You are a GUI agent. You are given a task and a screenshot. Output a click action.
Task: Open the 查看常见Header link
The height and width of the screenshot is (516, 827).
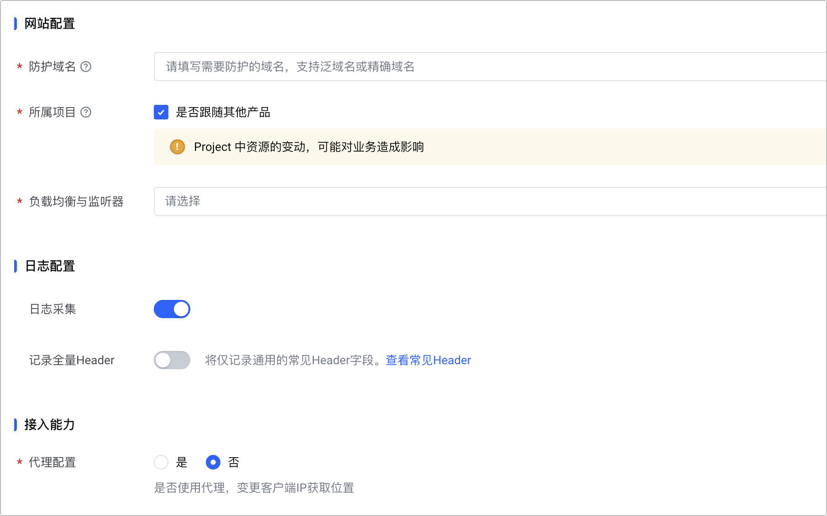tap(428, 360)
